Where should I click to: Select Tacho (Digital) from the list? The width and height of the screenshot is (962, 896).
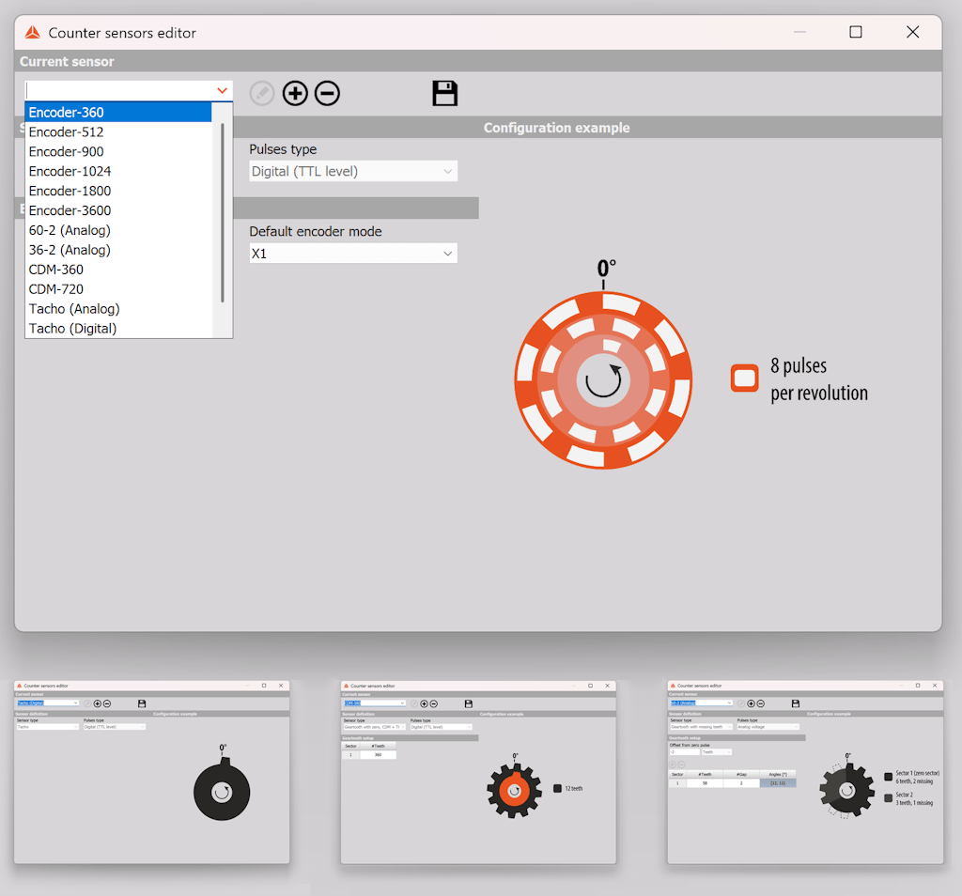coord(118,328)
